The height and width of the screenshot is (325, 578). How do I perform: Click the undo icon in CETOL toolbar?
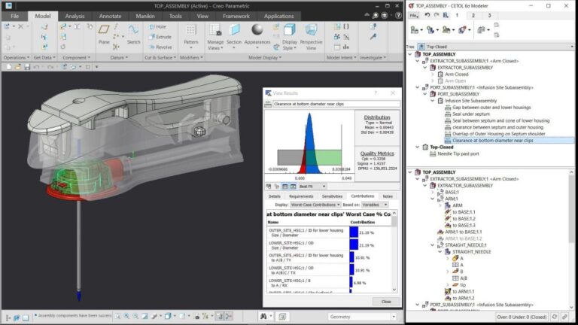click(x=427, y=15)
